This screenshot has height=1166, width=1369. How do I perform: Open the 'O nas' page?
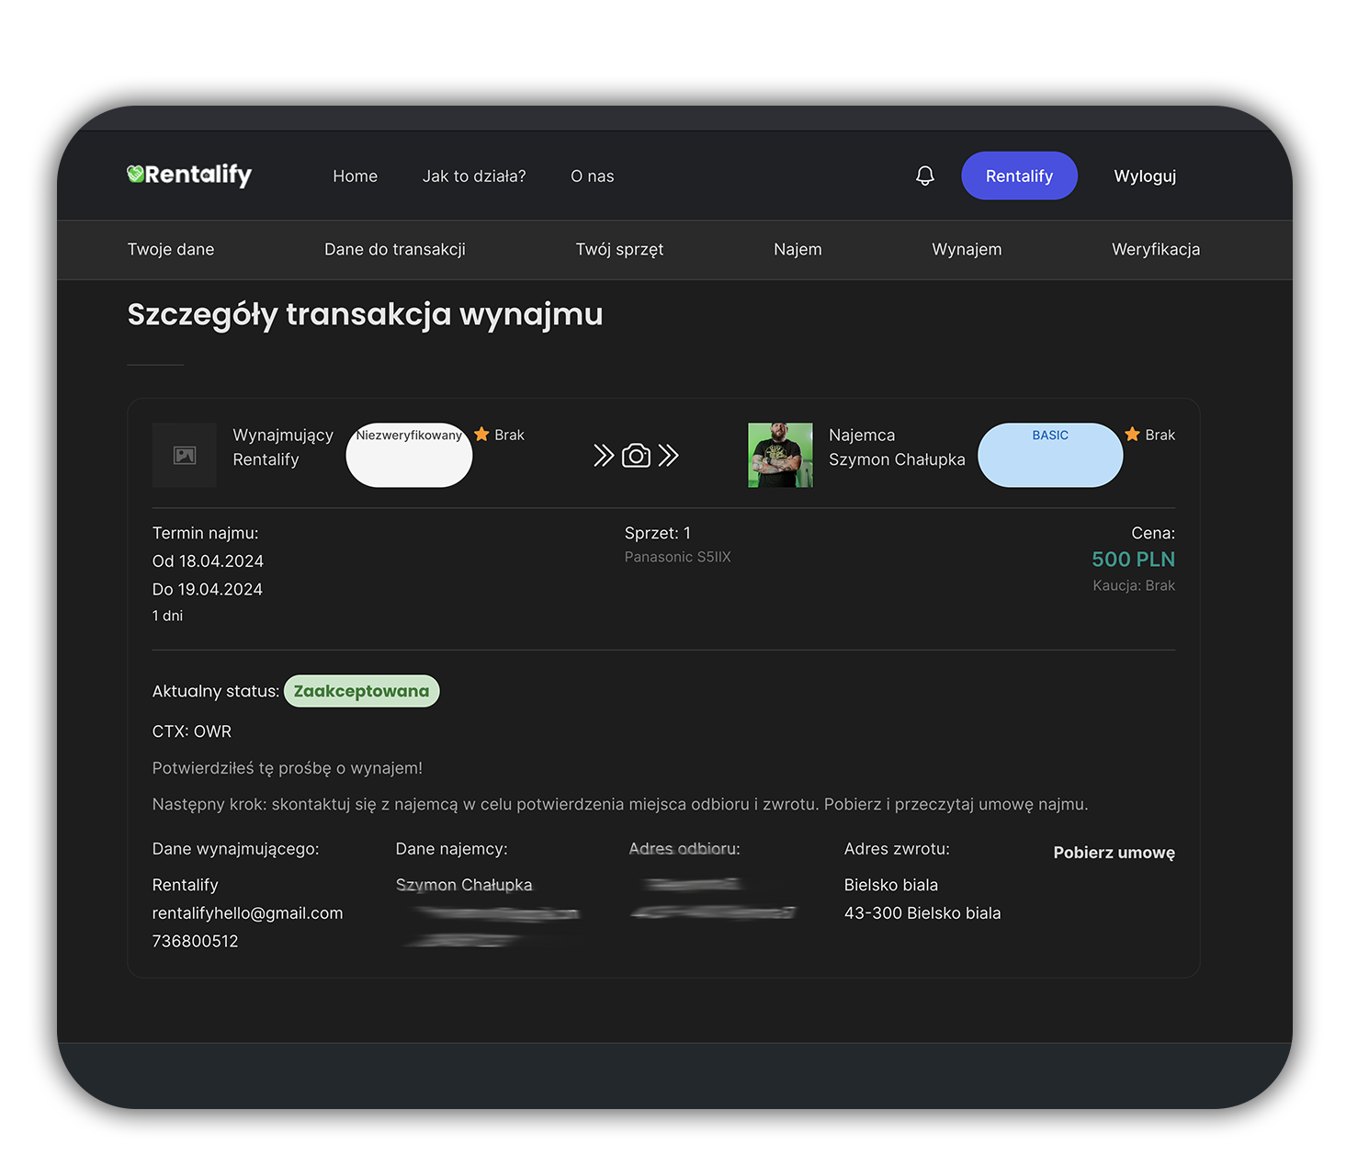click(x=592, y=176)
